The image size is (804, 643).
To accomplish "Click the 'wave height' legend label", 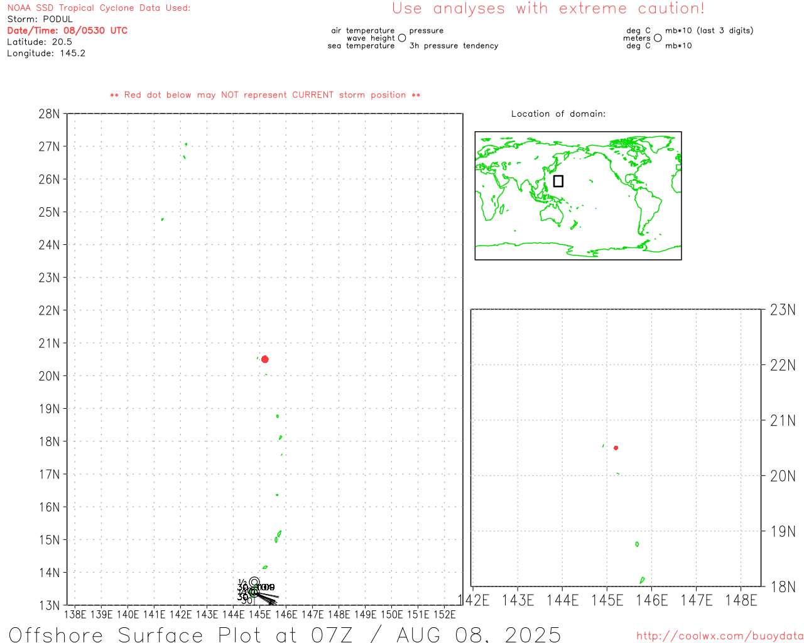I will [371, 38].
